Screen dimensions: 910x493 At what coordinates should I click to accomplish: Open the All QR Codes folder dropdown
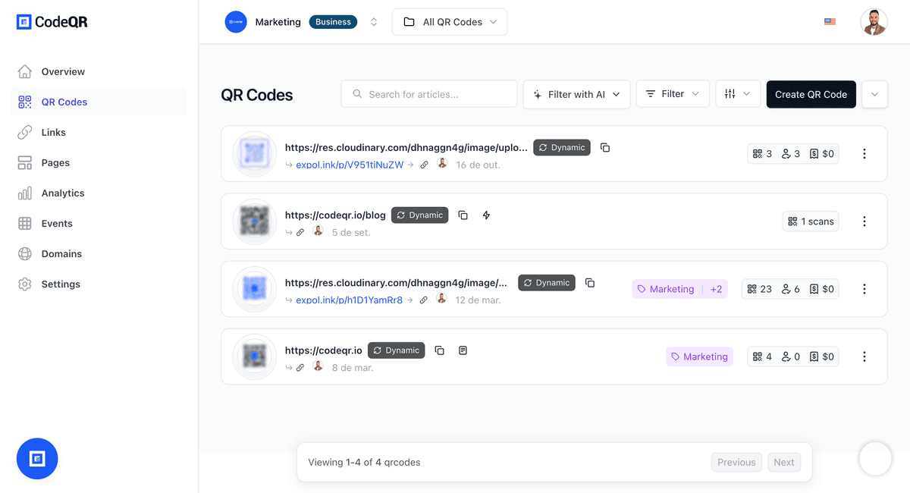tap(449, 22)
